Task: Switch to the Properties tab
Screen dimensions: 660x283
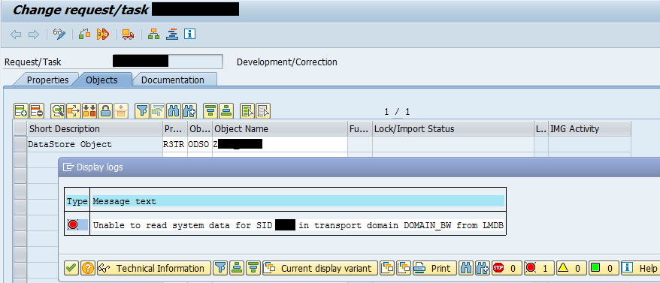Action: click(47, 80)
